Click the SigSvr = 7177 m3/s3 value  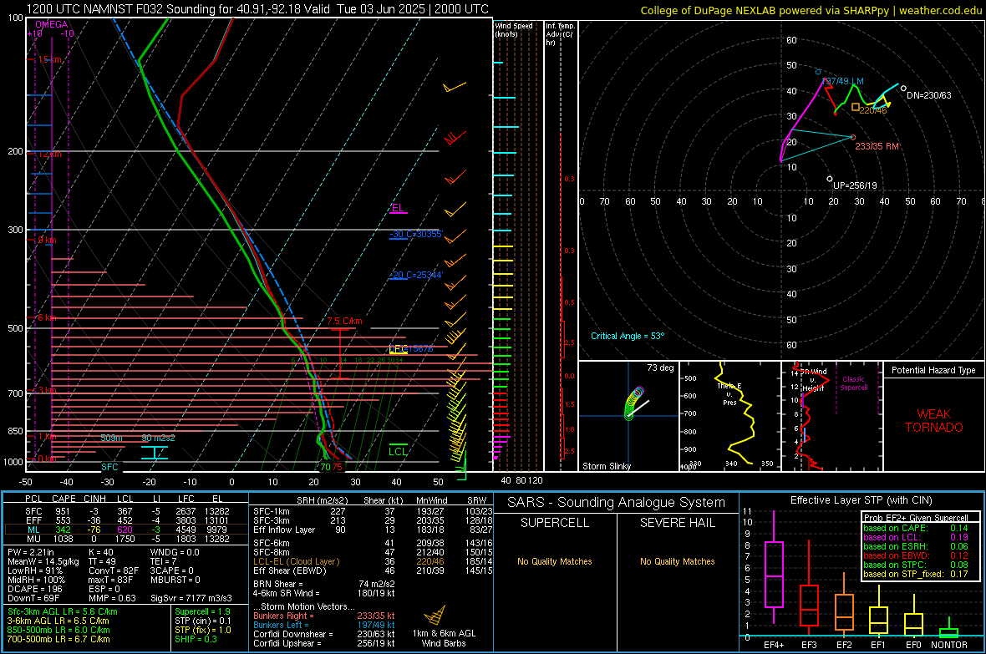click(191, 598)
